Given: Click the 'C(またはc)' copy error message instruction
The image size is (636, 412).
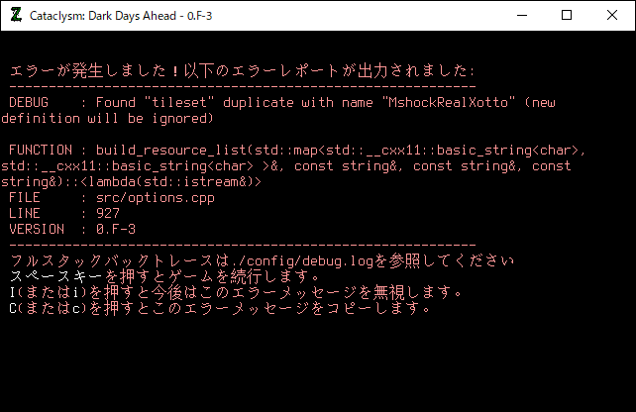Looking at the screenshot, I should (x=220, y=308).
